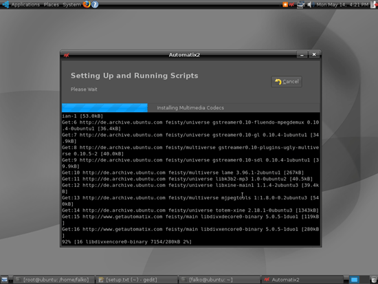378x284 pixels.
Task: Click the volume speaker icon
Action: coord(310,4)
